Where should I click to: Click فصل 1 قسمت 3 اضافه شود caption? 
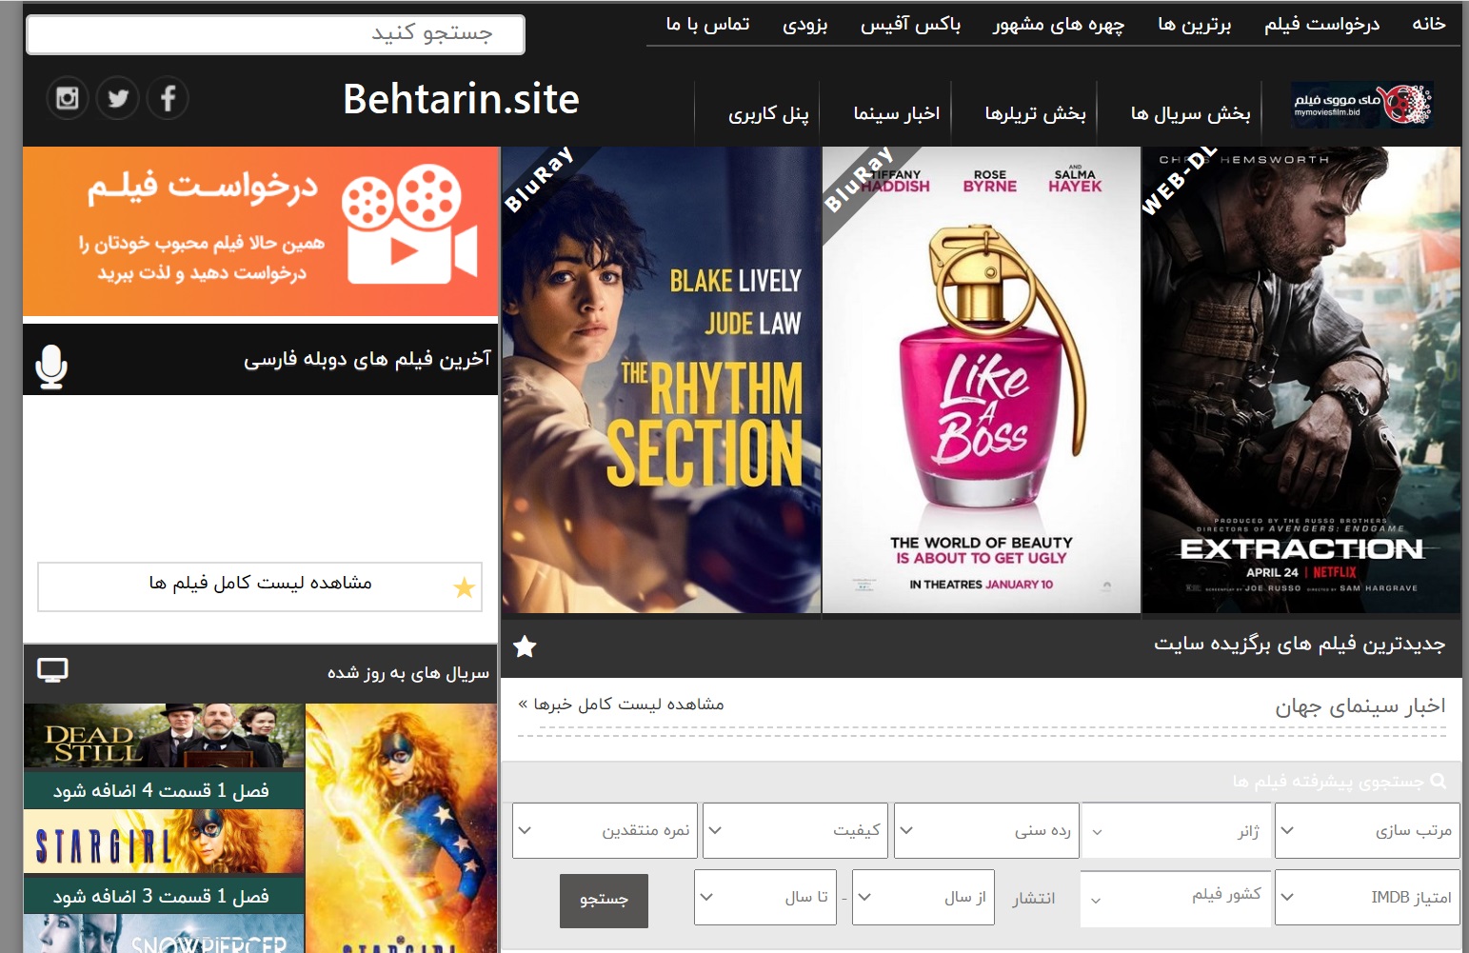point(162,896)
